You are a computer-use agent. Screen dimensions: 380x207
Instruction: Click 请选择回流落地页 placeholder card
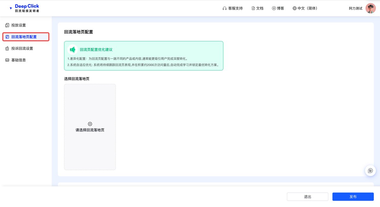tap(90, 127)
